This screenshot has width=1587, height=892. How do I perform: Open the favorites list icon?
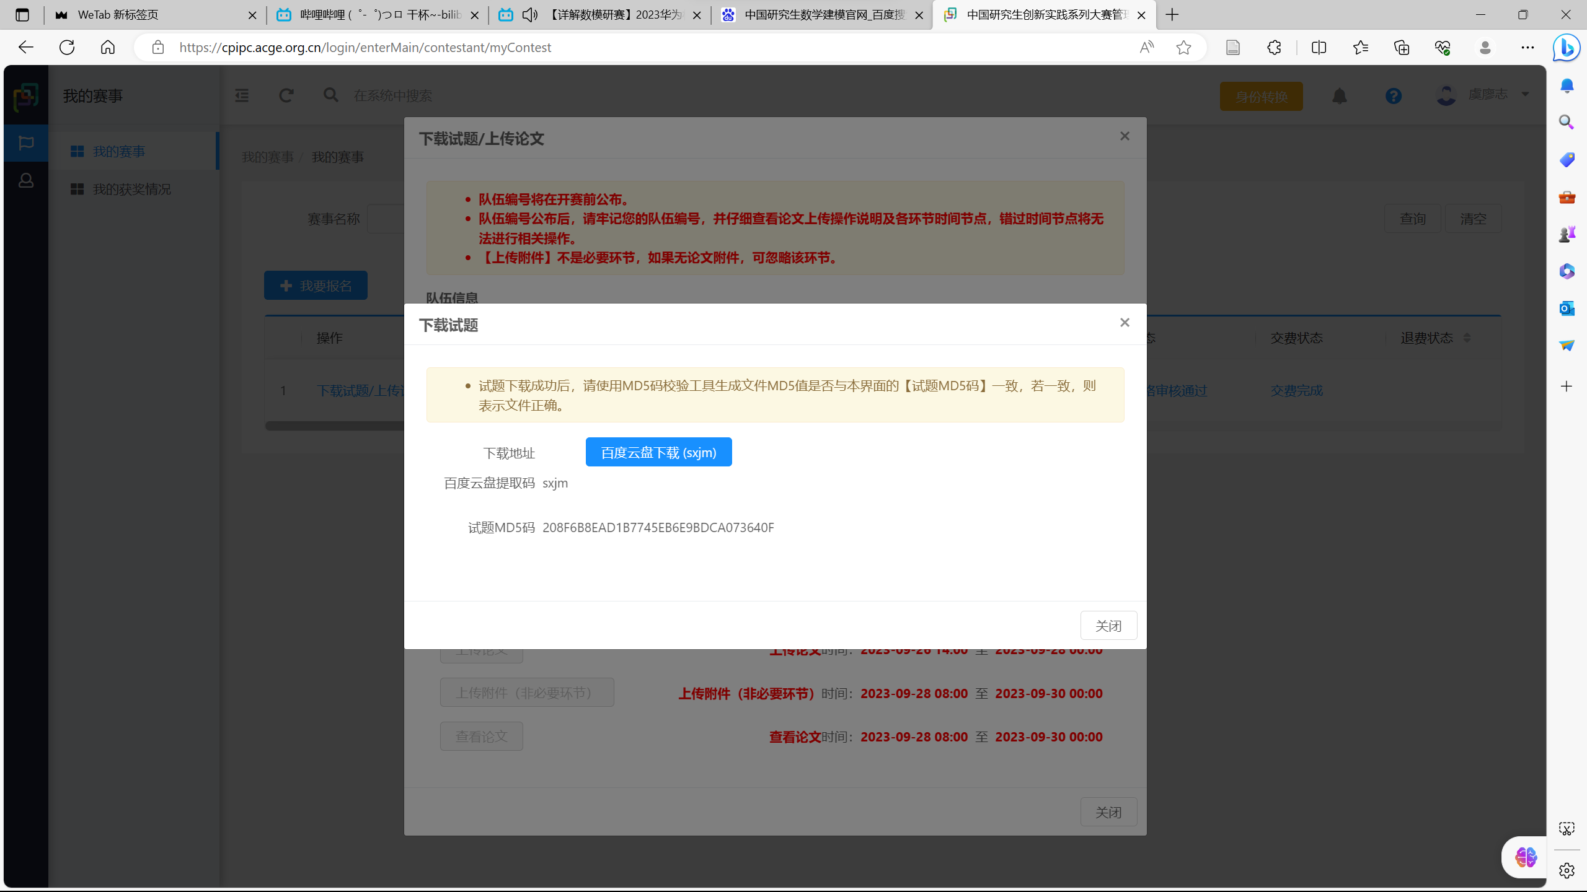pos(1361,47)
